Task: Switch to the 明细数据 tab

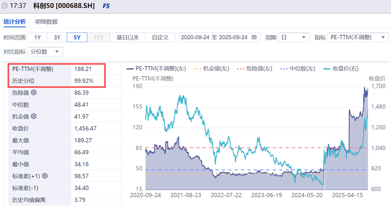Action: click(46, 22)
